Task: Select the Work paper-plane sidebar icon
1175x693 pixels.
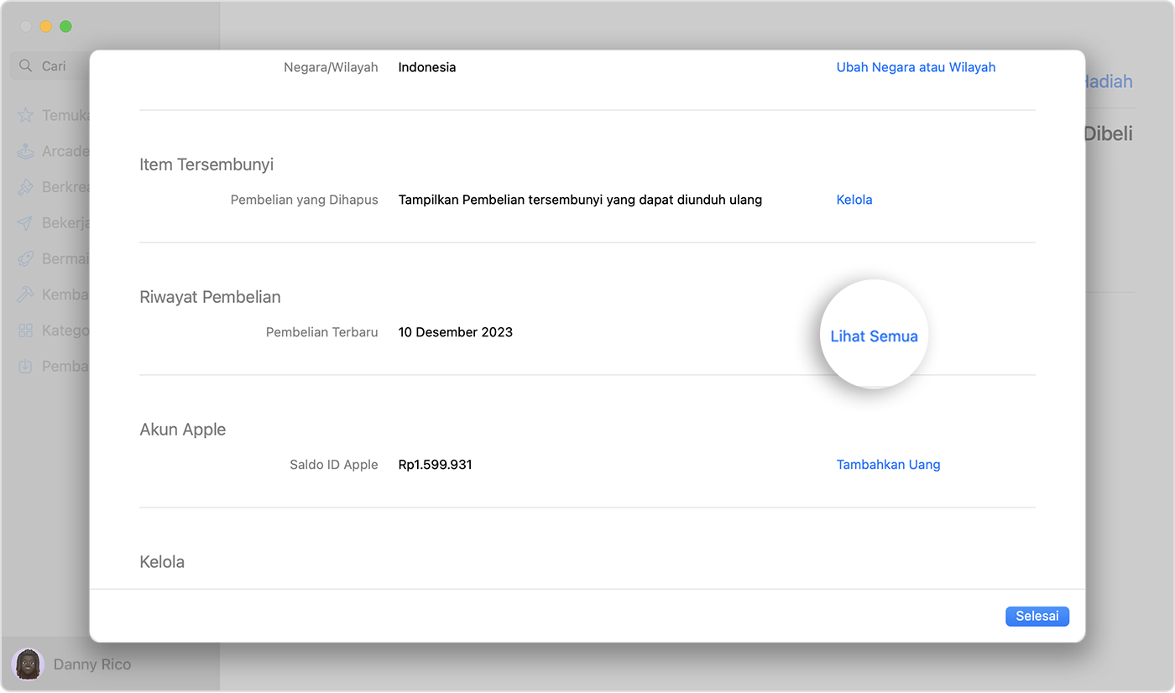Action: (26, 223)
